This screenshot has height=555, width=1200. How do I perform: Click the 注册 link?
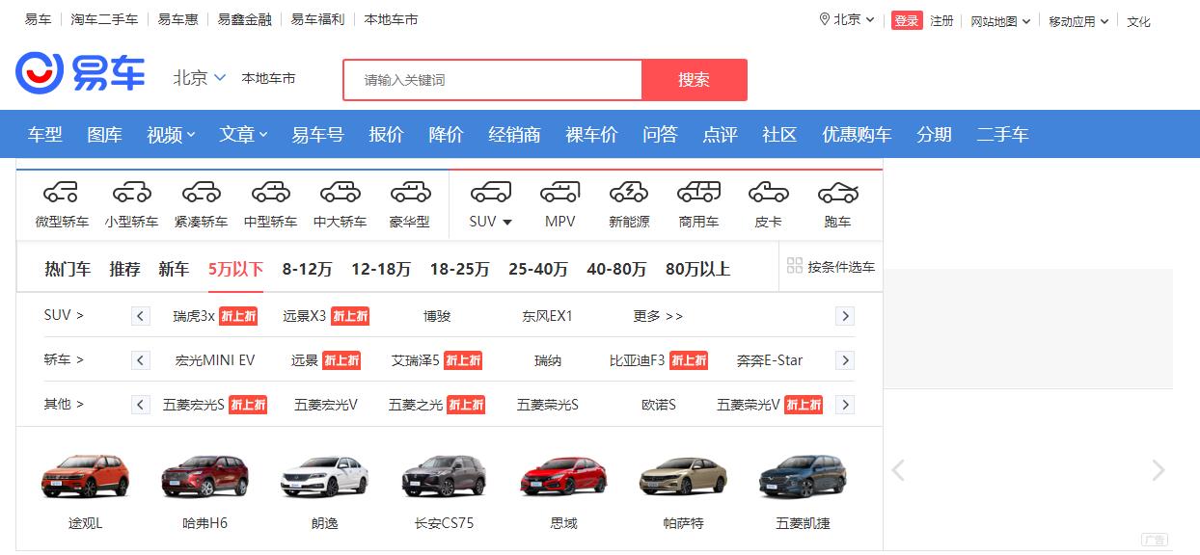pos(941,20)
